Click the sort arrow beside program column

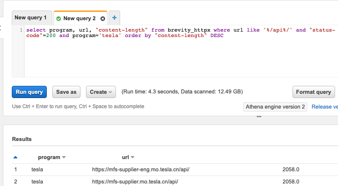(64, 157)
